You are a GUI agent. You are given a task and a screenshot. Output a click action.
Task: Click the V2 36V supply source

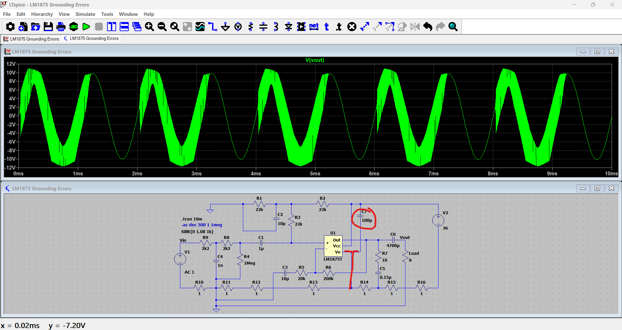coord(438,220)
